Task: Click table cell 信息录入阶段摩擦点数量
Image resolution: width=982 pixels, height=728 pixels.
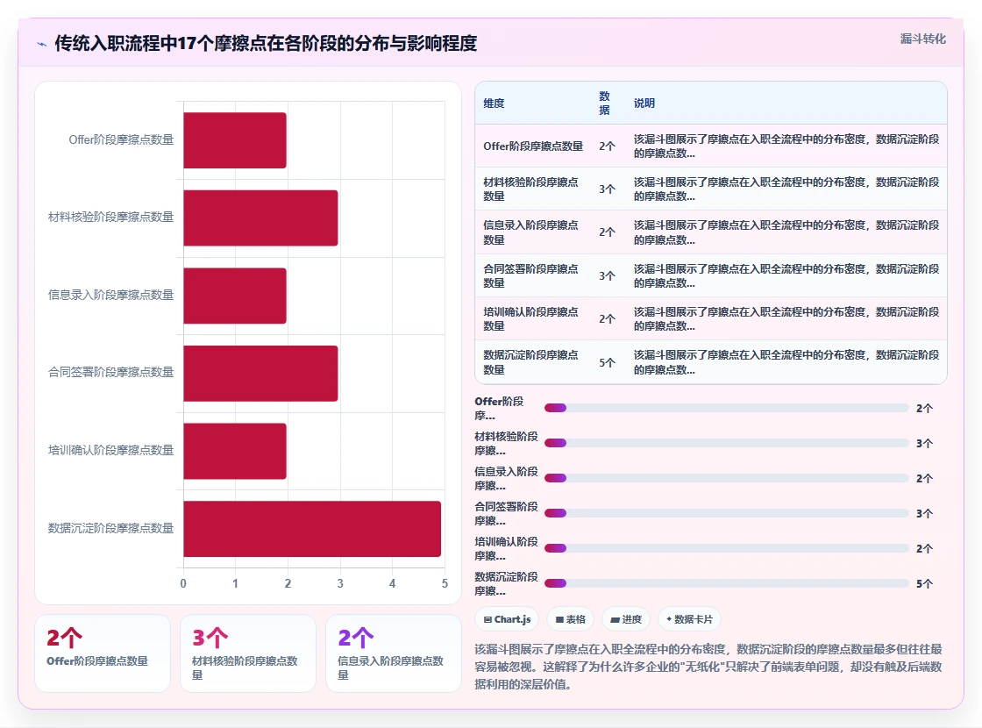Action: [x=531, y=232]
